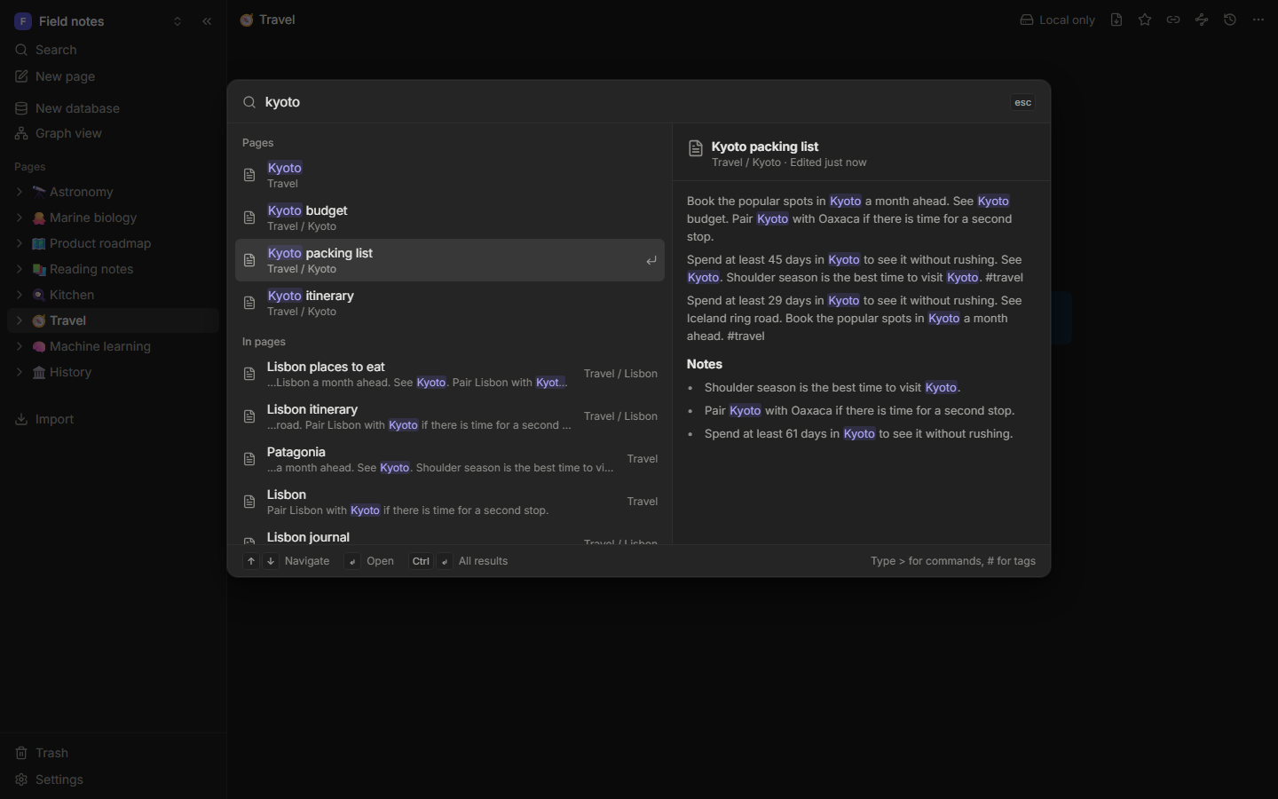Create a New page from the sidebar
The width and height of the screenshot is (1278, 799).
(x=113, y=76)
